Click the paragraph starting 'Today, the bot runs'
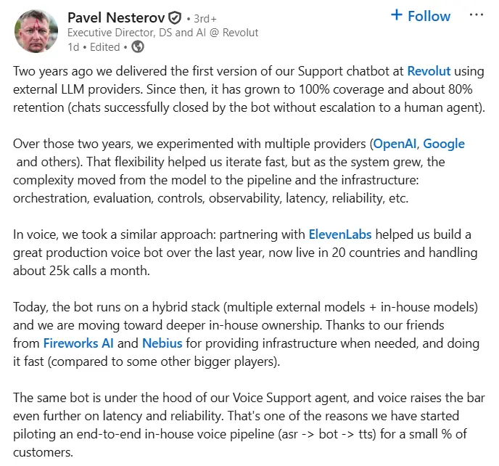Image resolution: width=499 pixels, height=466 pixels. [x=246, y=335]
